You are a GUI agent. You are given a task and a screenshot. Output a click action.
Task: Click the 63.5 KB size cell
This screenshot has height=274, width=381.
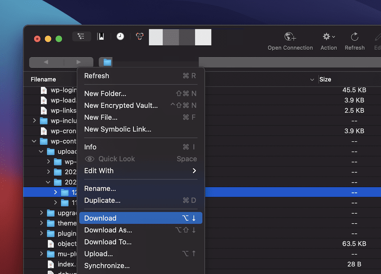click(x=354, y=244)
